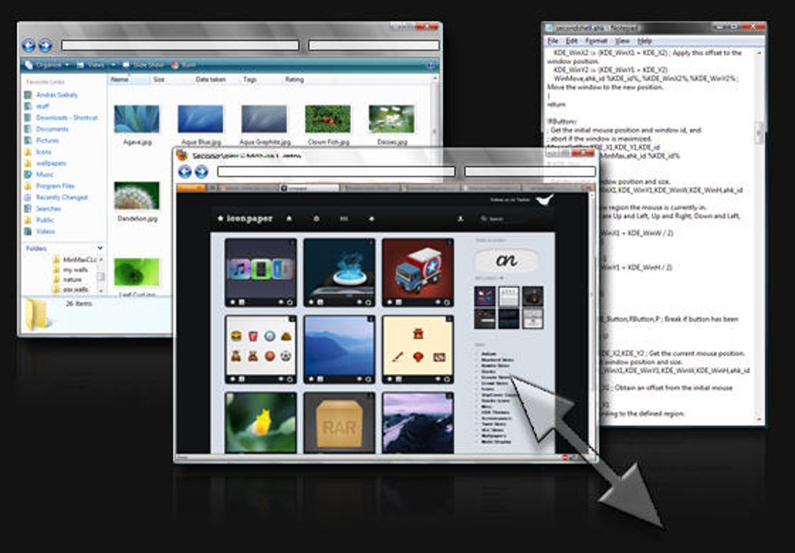
Task: Sort files by the Tags column
Action: (249, 79)
